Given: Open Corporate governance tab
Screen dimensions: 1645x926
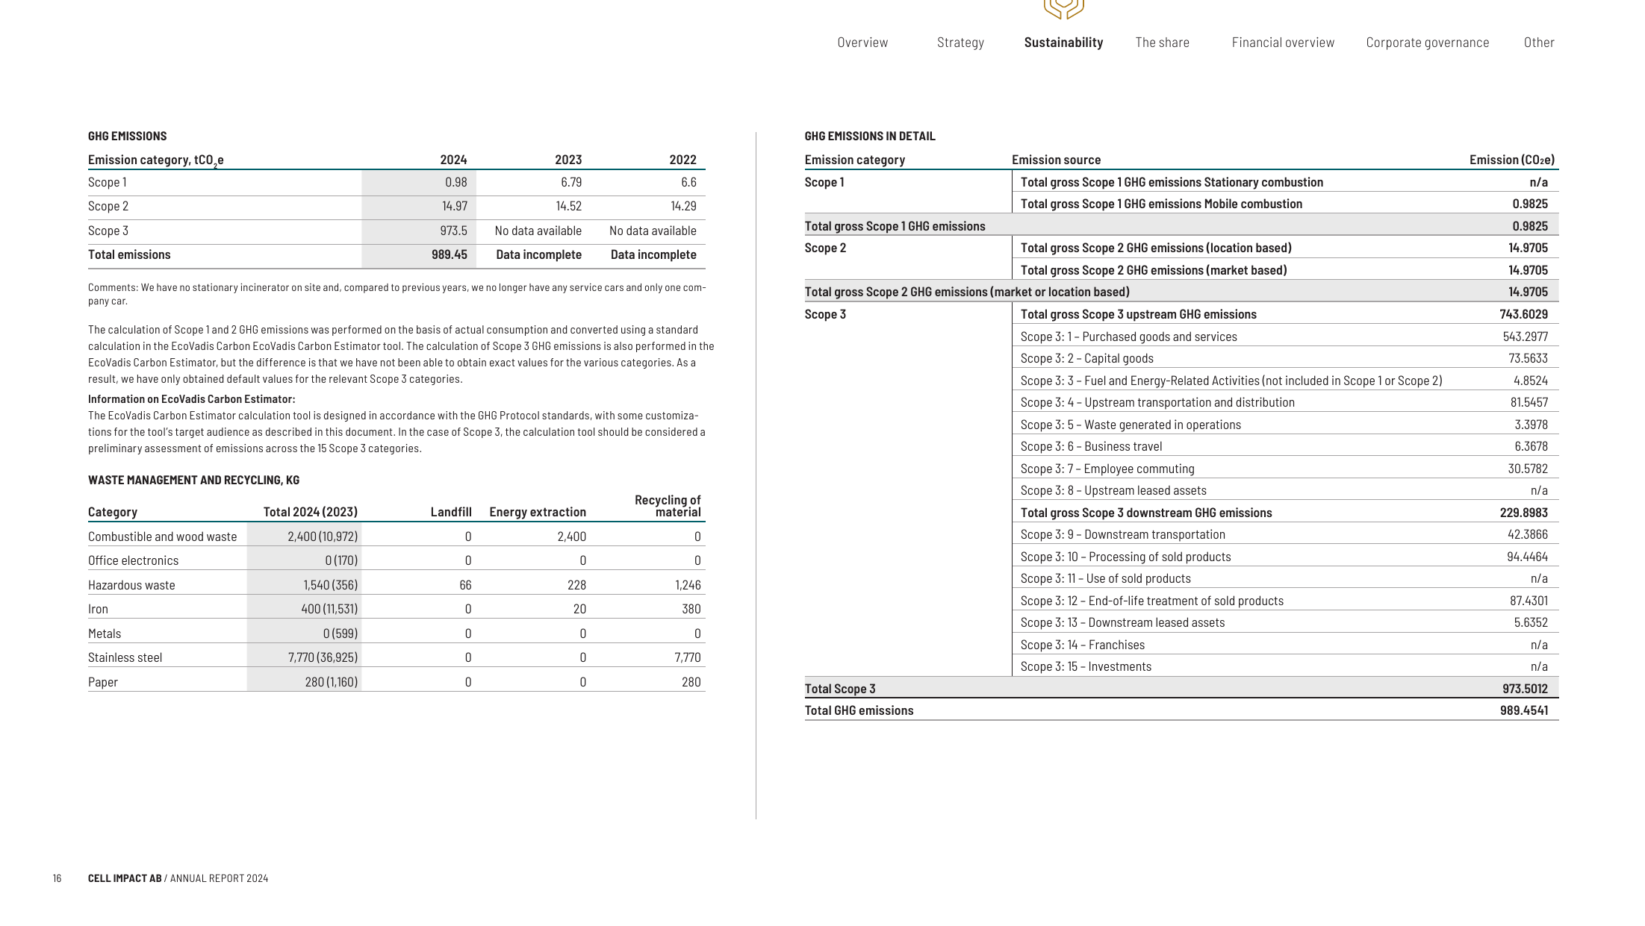Looking at the screenshot, I should [x=1427, y=43].
